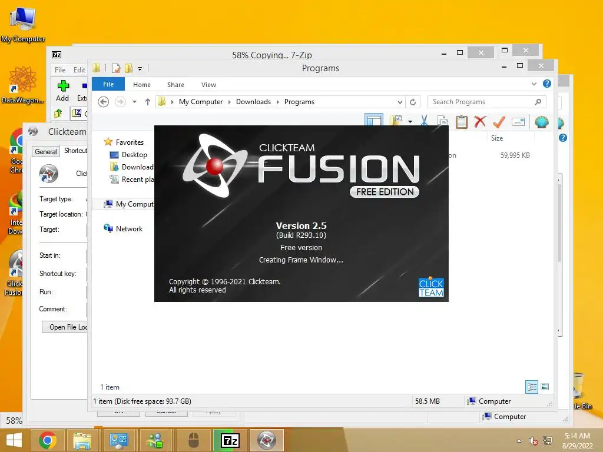
Task: Refresh the Programs folder
Action: click(413, 102)
